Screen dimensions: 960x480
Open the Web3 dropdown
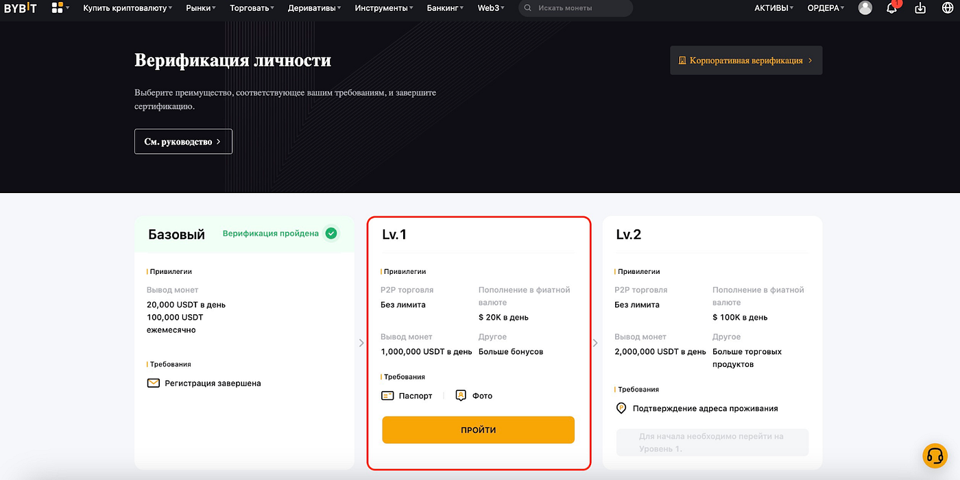491,8
